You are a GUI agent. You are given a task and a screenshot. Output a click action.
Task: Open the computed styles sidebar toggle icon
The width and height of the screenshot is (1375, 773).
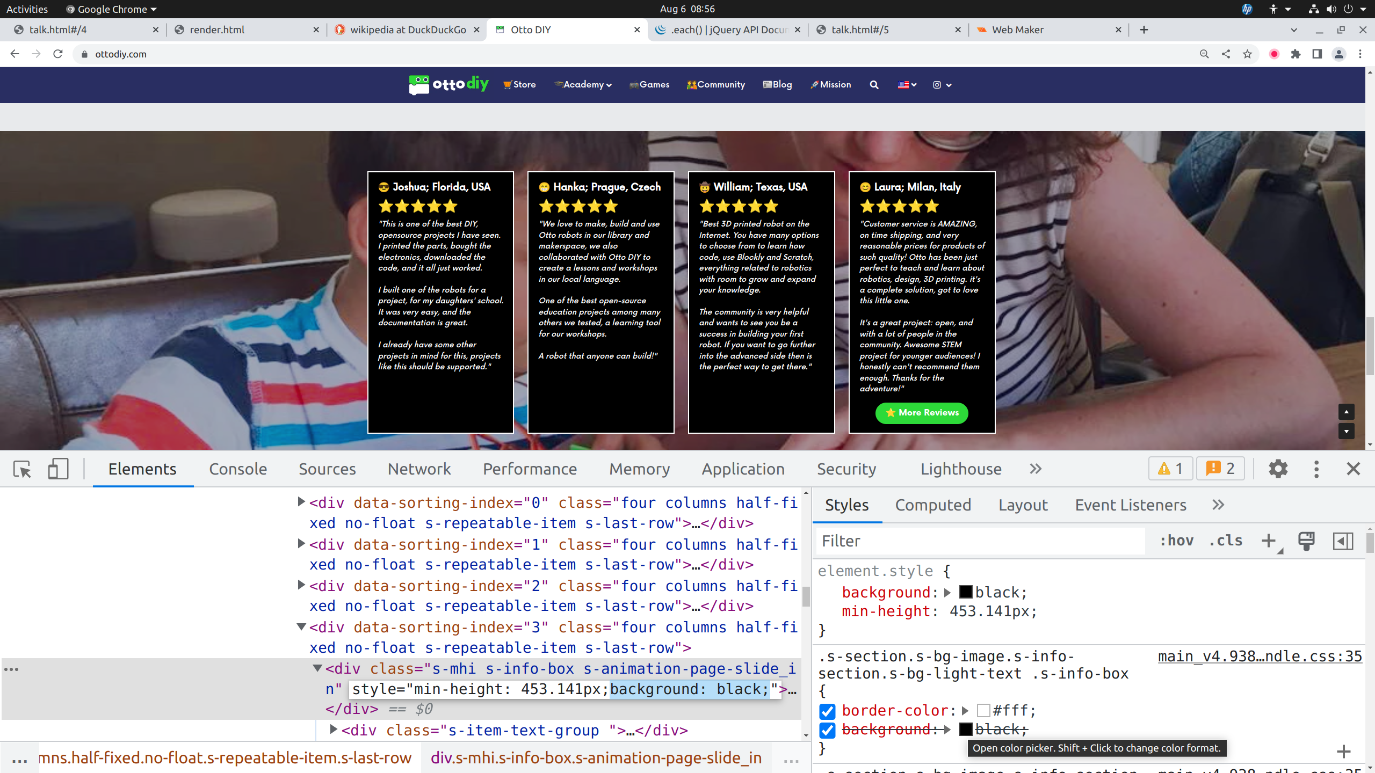pos(1343,541)
